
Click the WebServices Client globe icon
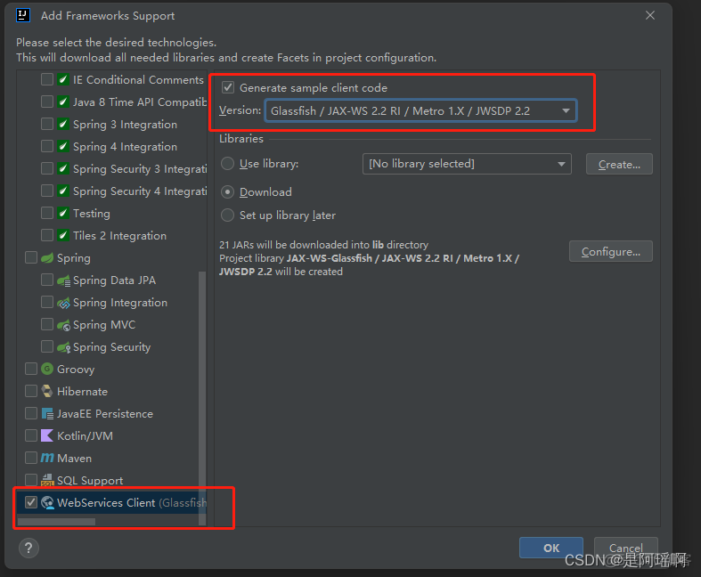(47, 502)
